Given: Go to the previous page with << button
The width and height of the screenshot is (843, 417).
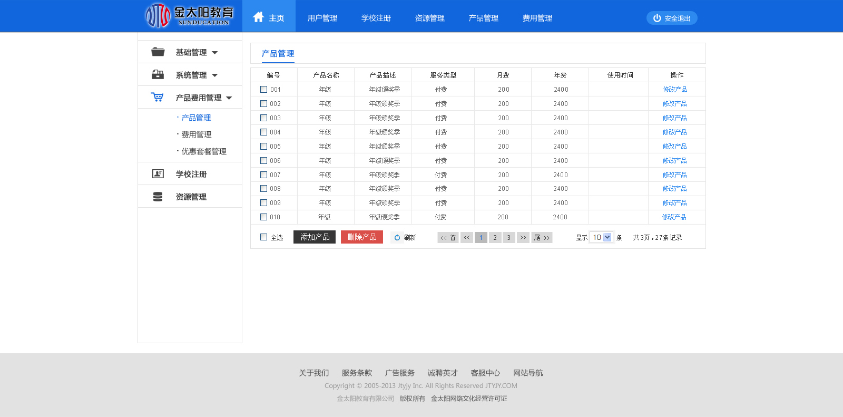Looking at the screenshot, I should [x=467, y=238].
